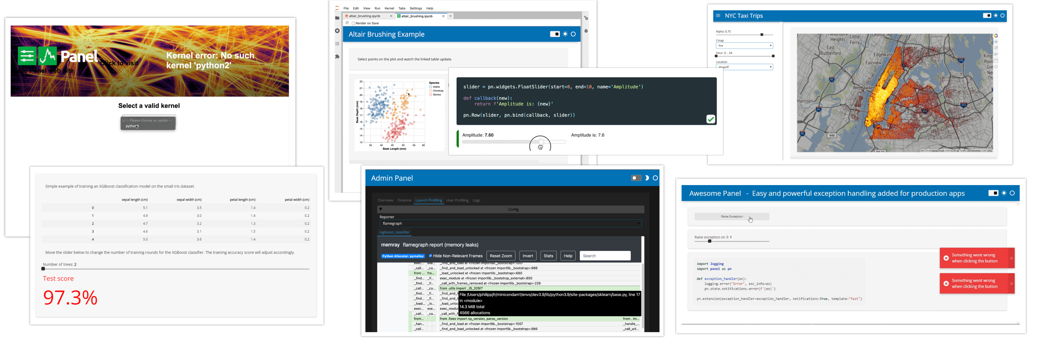This screenshot has width=1042, height=347.
Task: Click the debugger bug icon in right sidebar
Action: coord(586,31)
